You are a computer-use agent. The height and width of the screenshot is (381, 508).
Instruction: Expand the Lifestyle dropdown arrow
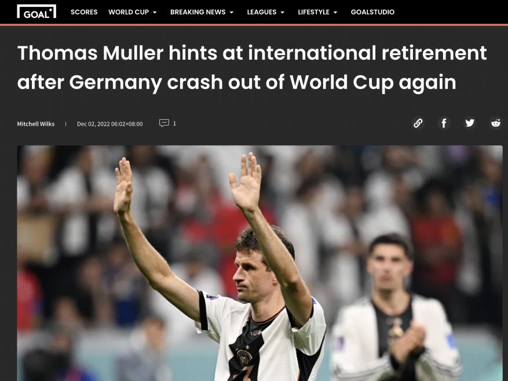click(x=335, y=12)
